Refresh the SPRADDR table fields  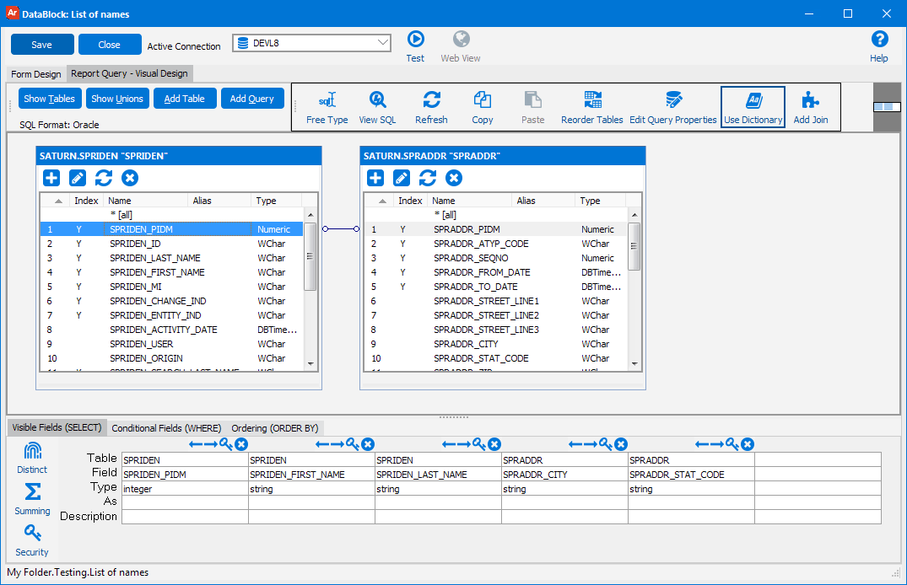(x=428, y=178)
